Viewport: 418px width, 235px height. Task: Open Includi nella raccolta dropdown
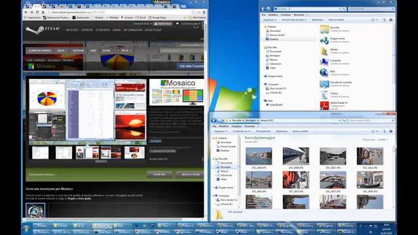[x=294, y=20]
